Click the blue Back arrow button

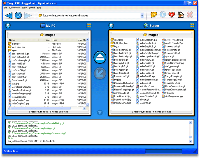point(9,15)
